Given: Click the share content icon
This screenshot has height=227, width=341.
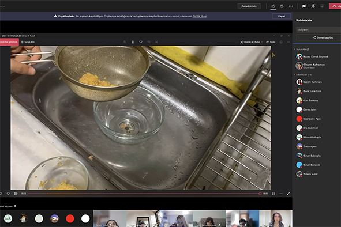Looking at the screenshot, I should point(322,6).
